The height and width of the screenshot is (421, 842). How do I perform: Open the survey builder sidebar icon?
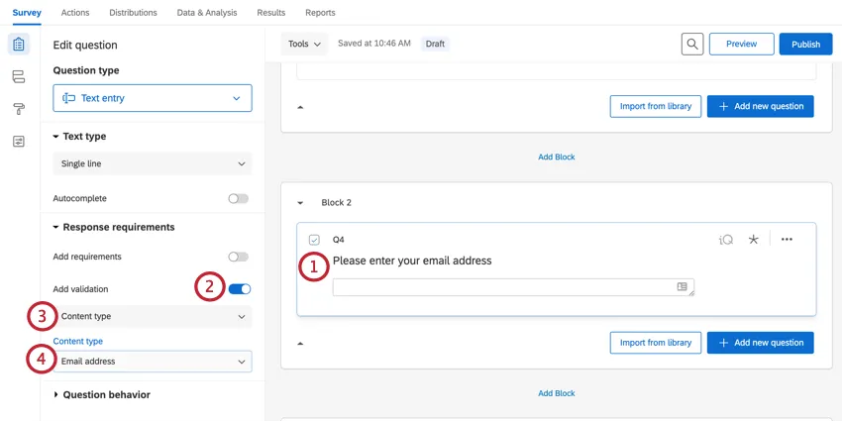[18, 45]
